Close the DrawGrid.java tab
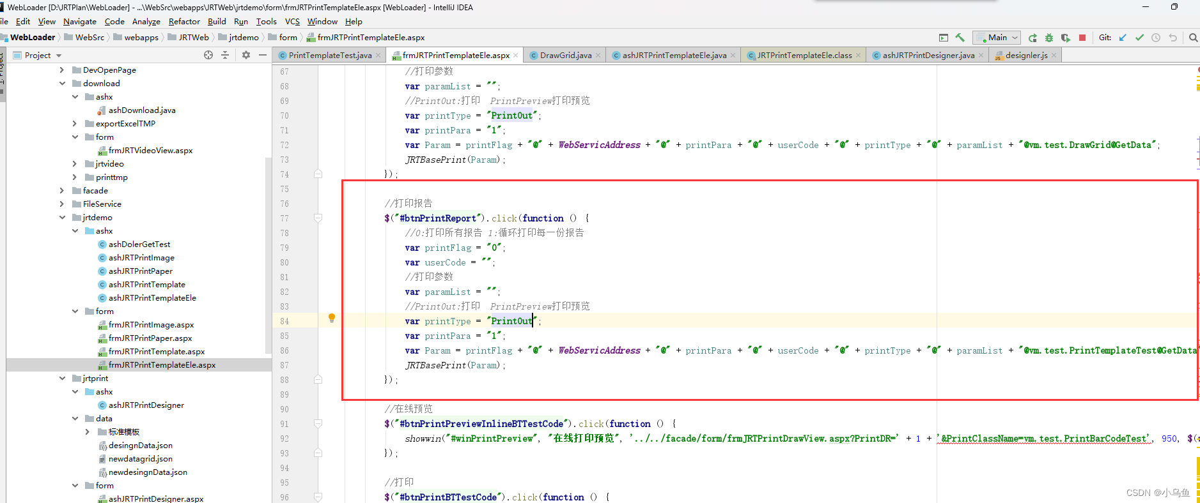The width and height of the screenshot is (1200, 503). [598, 56]
